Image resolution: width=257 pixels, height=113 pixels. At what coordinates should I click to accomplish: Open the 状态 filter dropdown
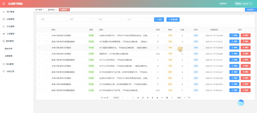pos(139,20)
